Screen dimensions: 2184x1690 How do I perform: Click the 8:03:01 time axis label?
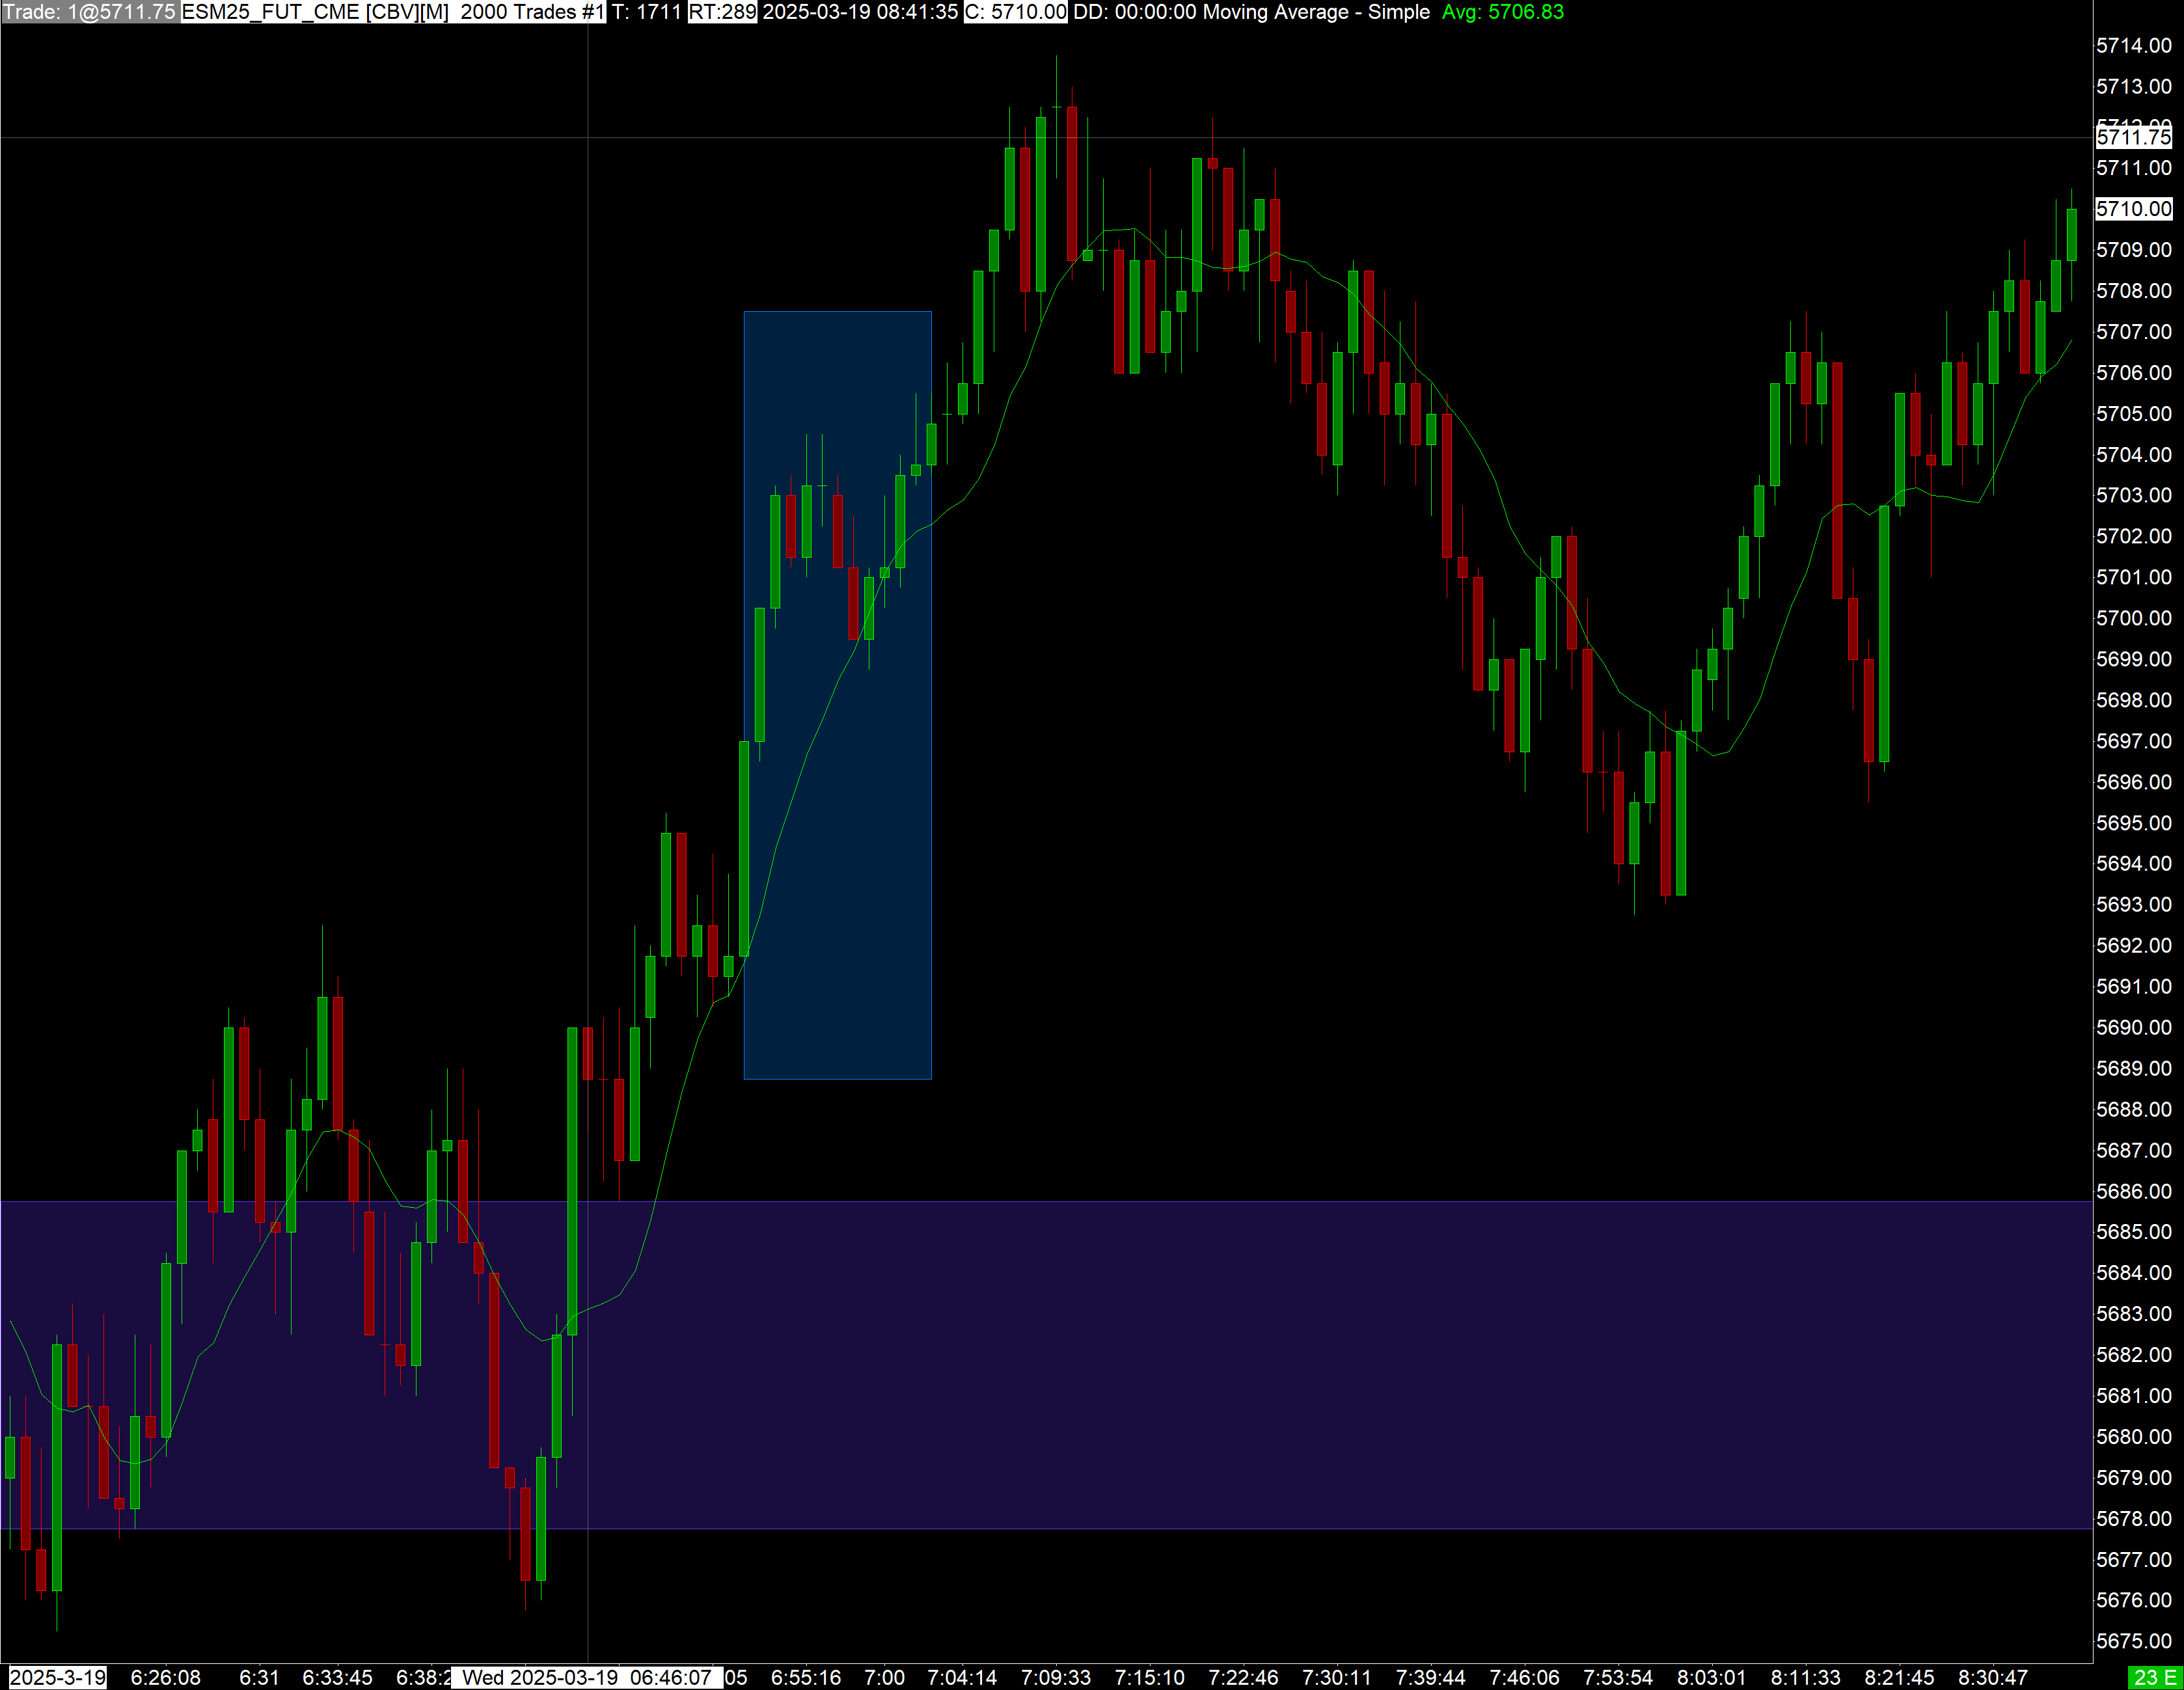tap(1711, 1677)
